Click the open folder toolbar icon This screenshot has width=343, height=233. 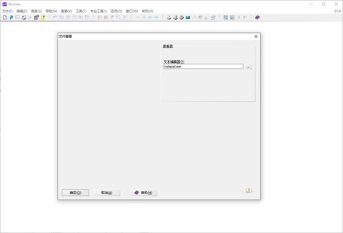(x=43, y=17)
